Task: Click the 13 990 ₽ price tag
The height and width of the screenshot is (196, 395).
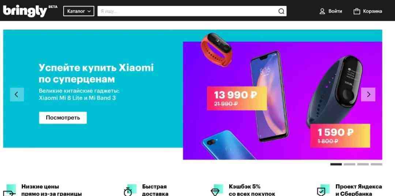Action: (237, 98)
